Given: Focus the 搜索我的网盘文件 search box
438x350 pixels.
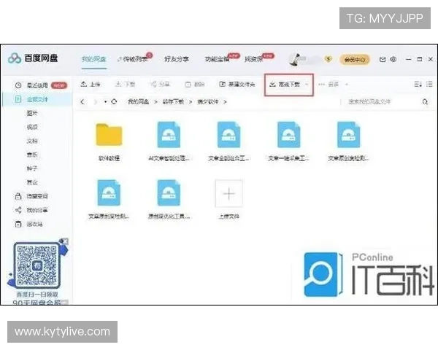Looking at the screenshot, I should (381, 101).
